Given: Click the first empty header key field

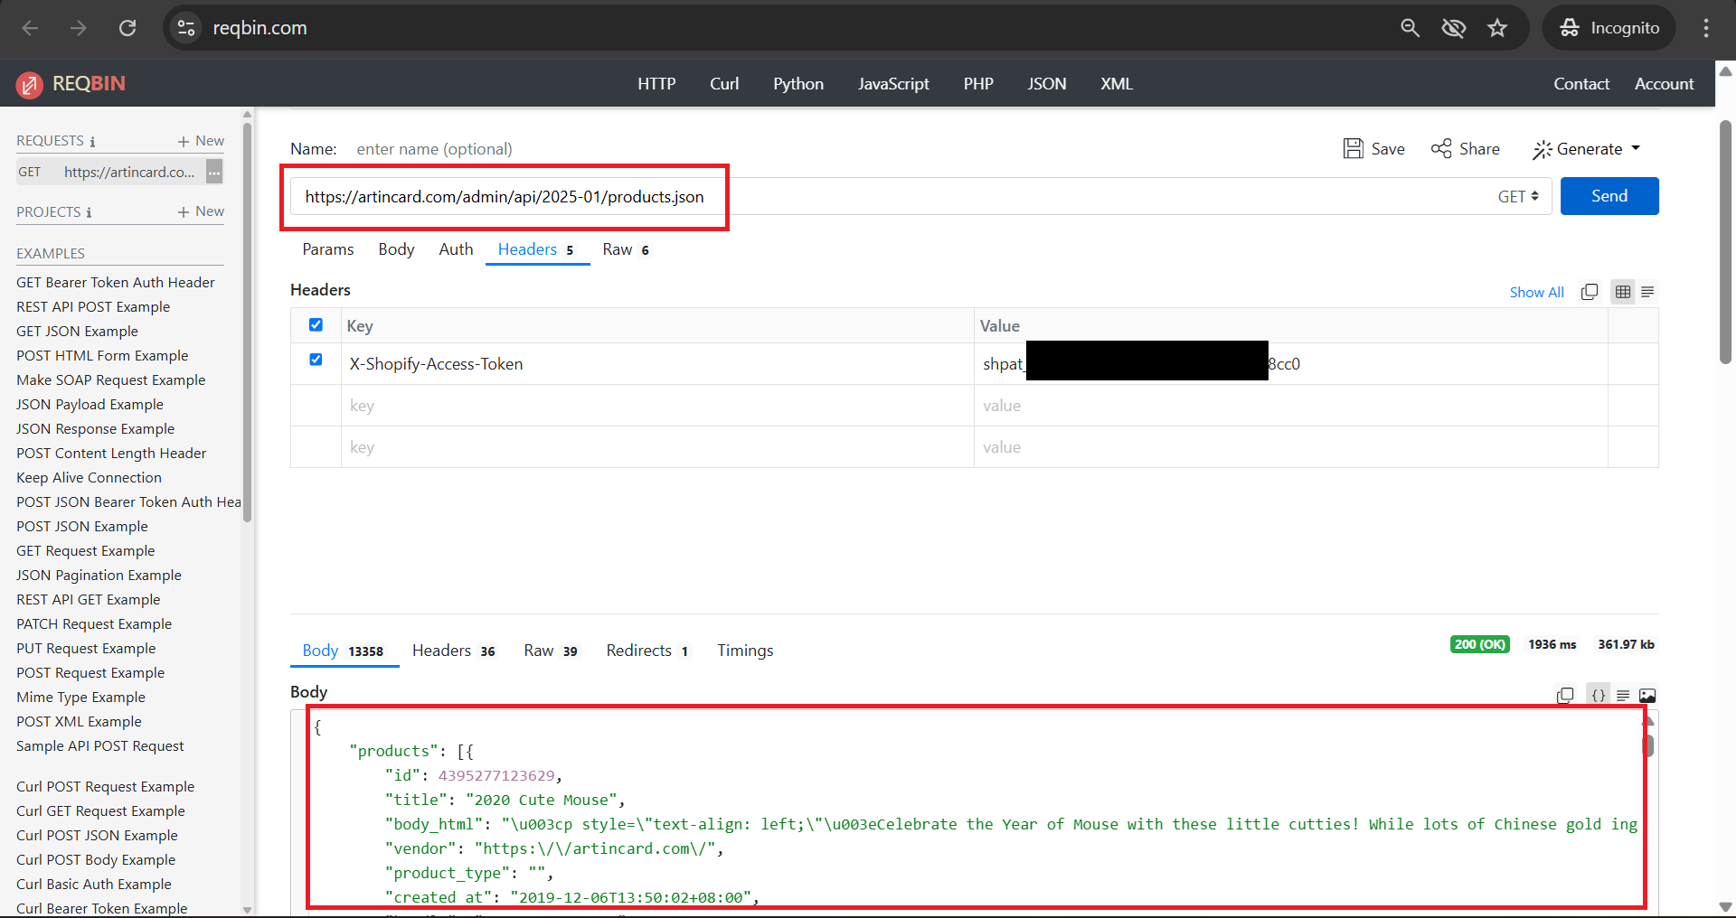Looking at the screenshot, I should pyautogui.click(x=657, y=406).
